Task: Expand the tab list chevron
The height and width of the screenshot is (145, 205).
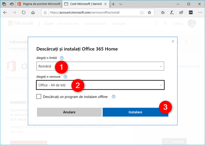Action: pos(121,4)
